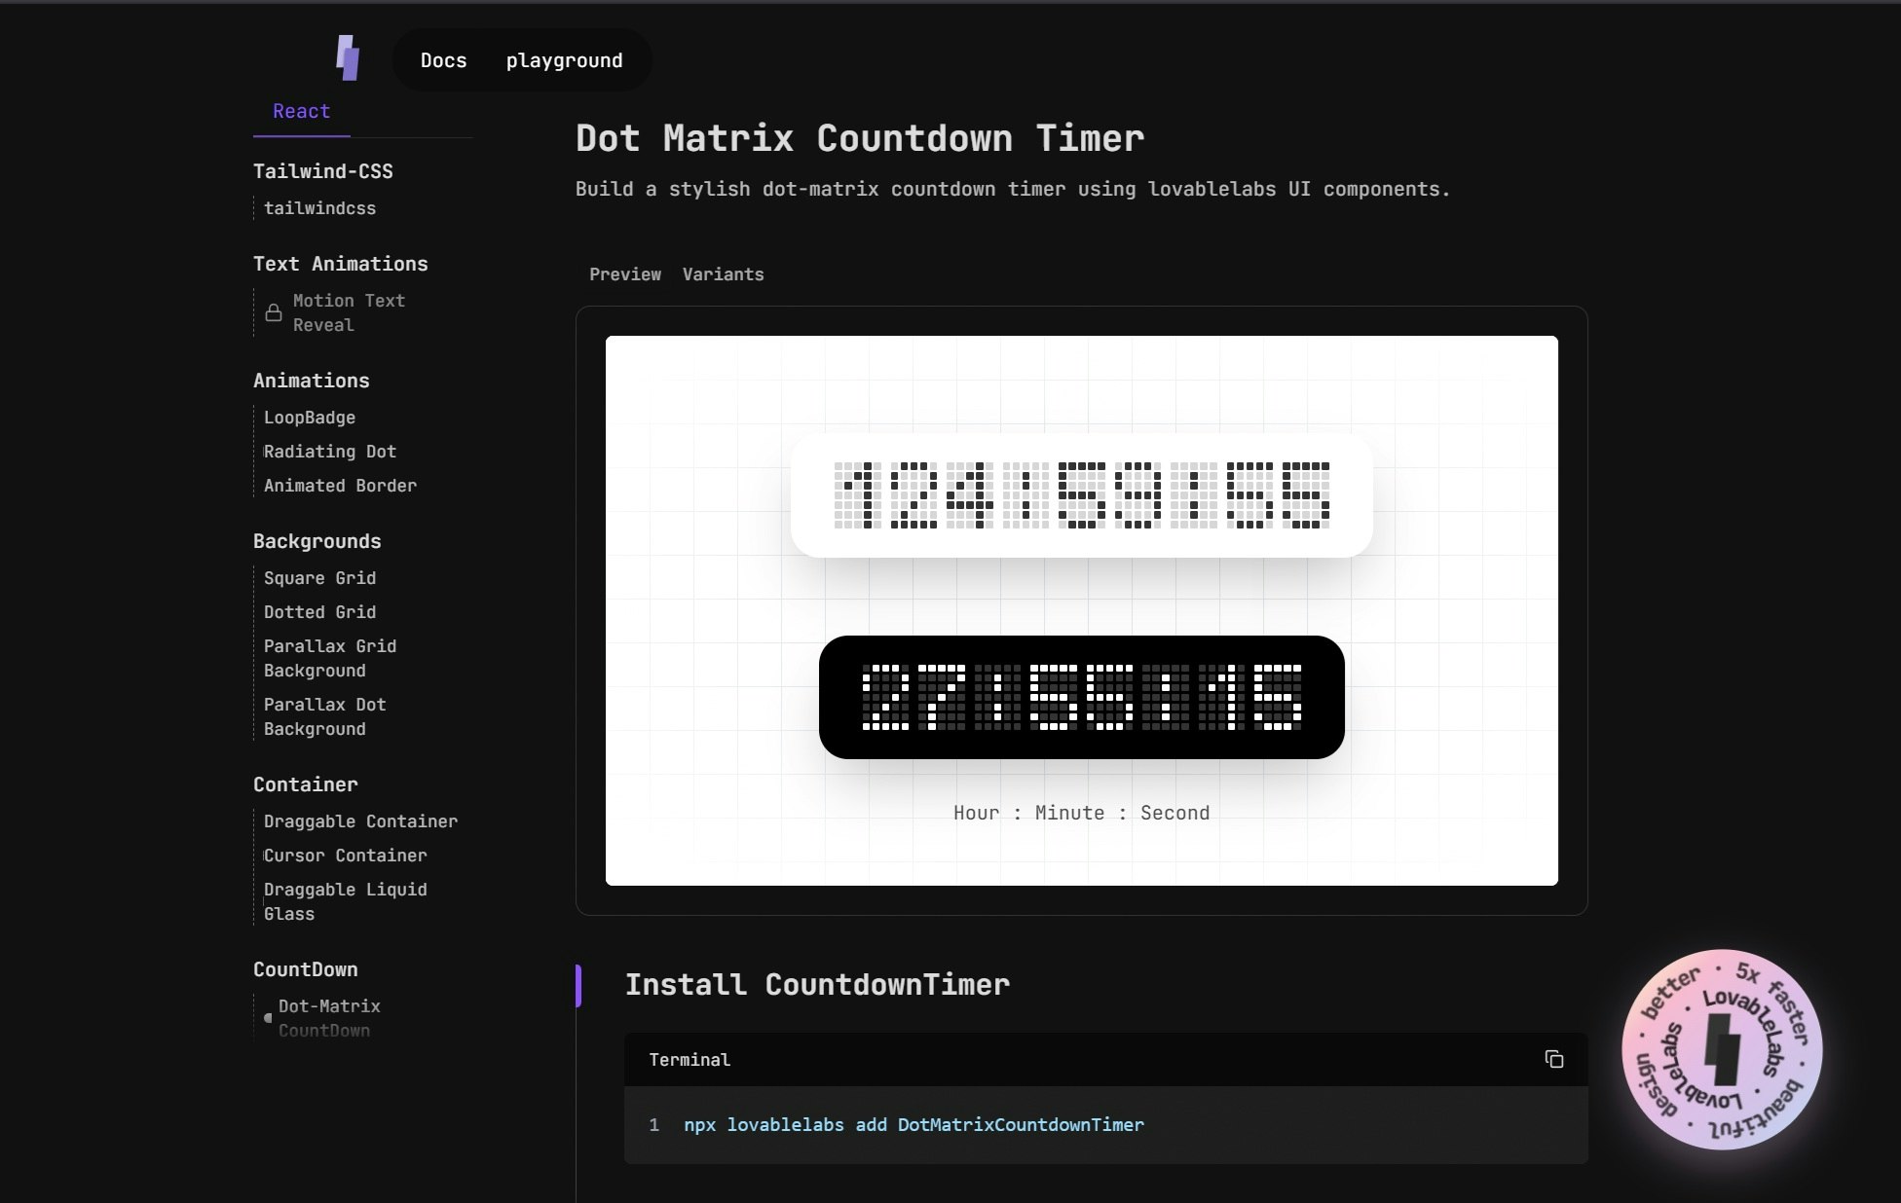Click the lock icon beside Motion Text Reveal
This screenshot has width=1901, height=1203.
(274, 312)
